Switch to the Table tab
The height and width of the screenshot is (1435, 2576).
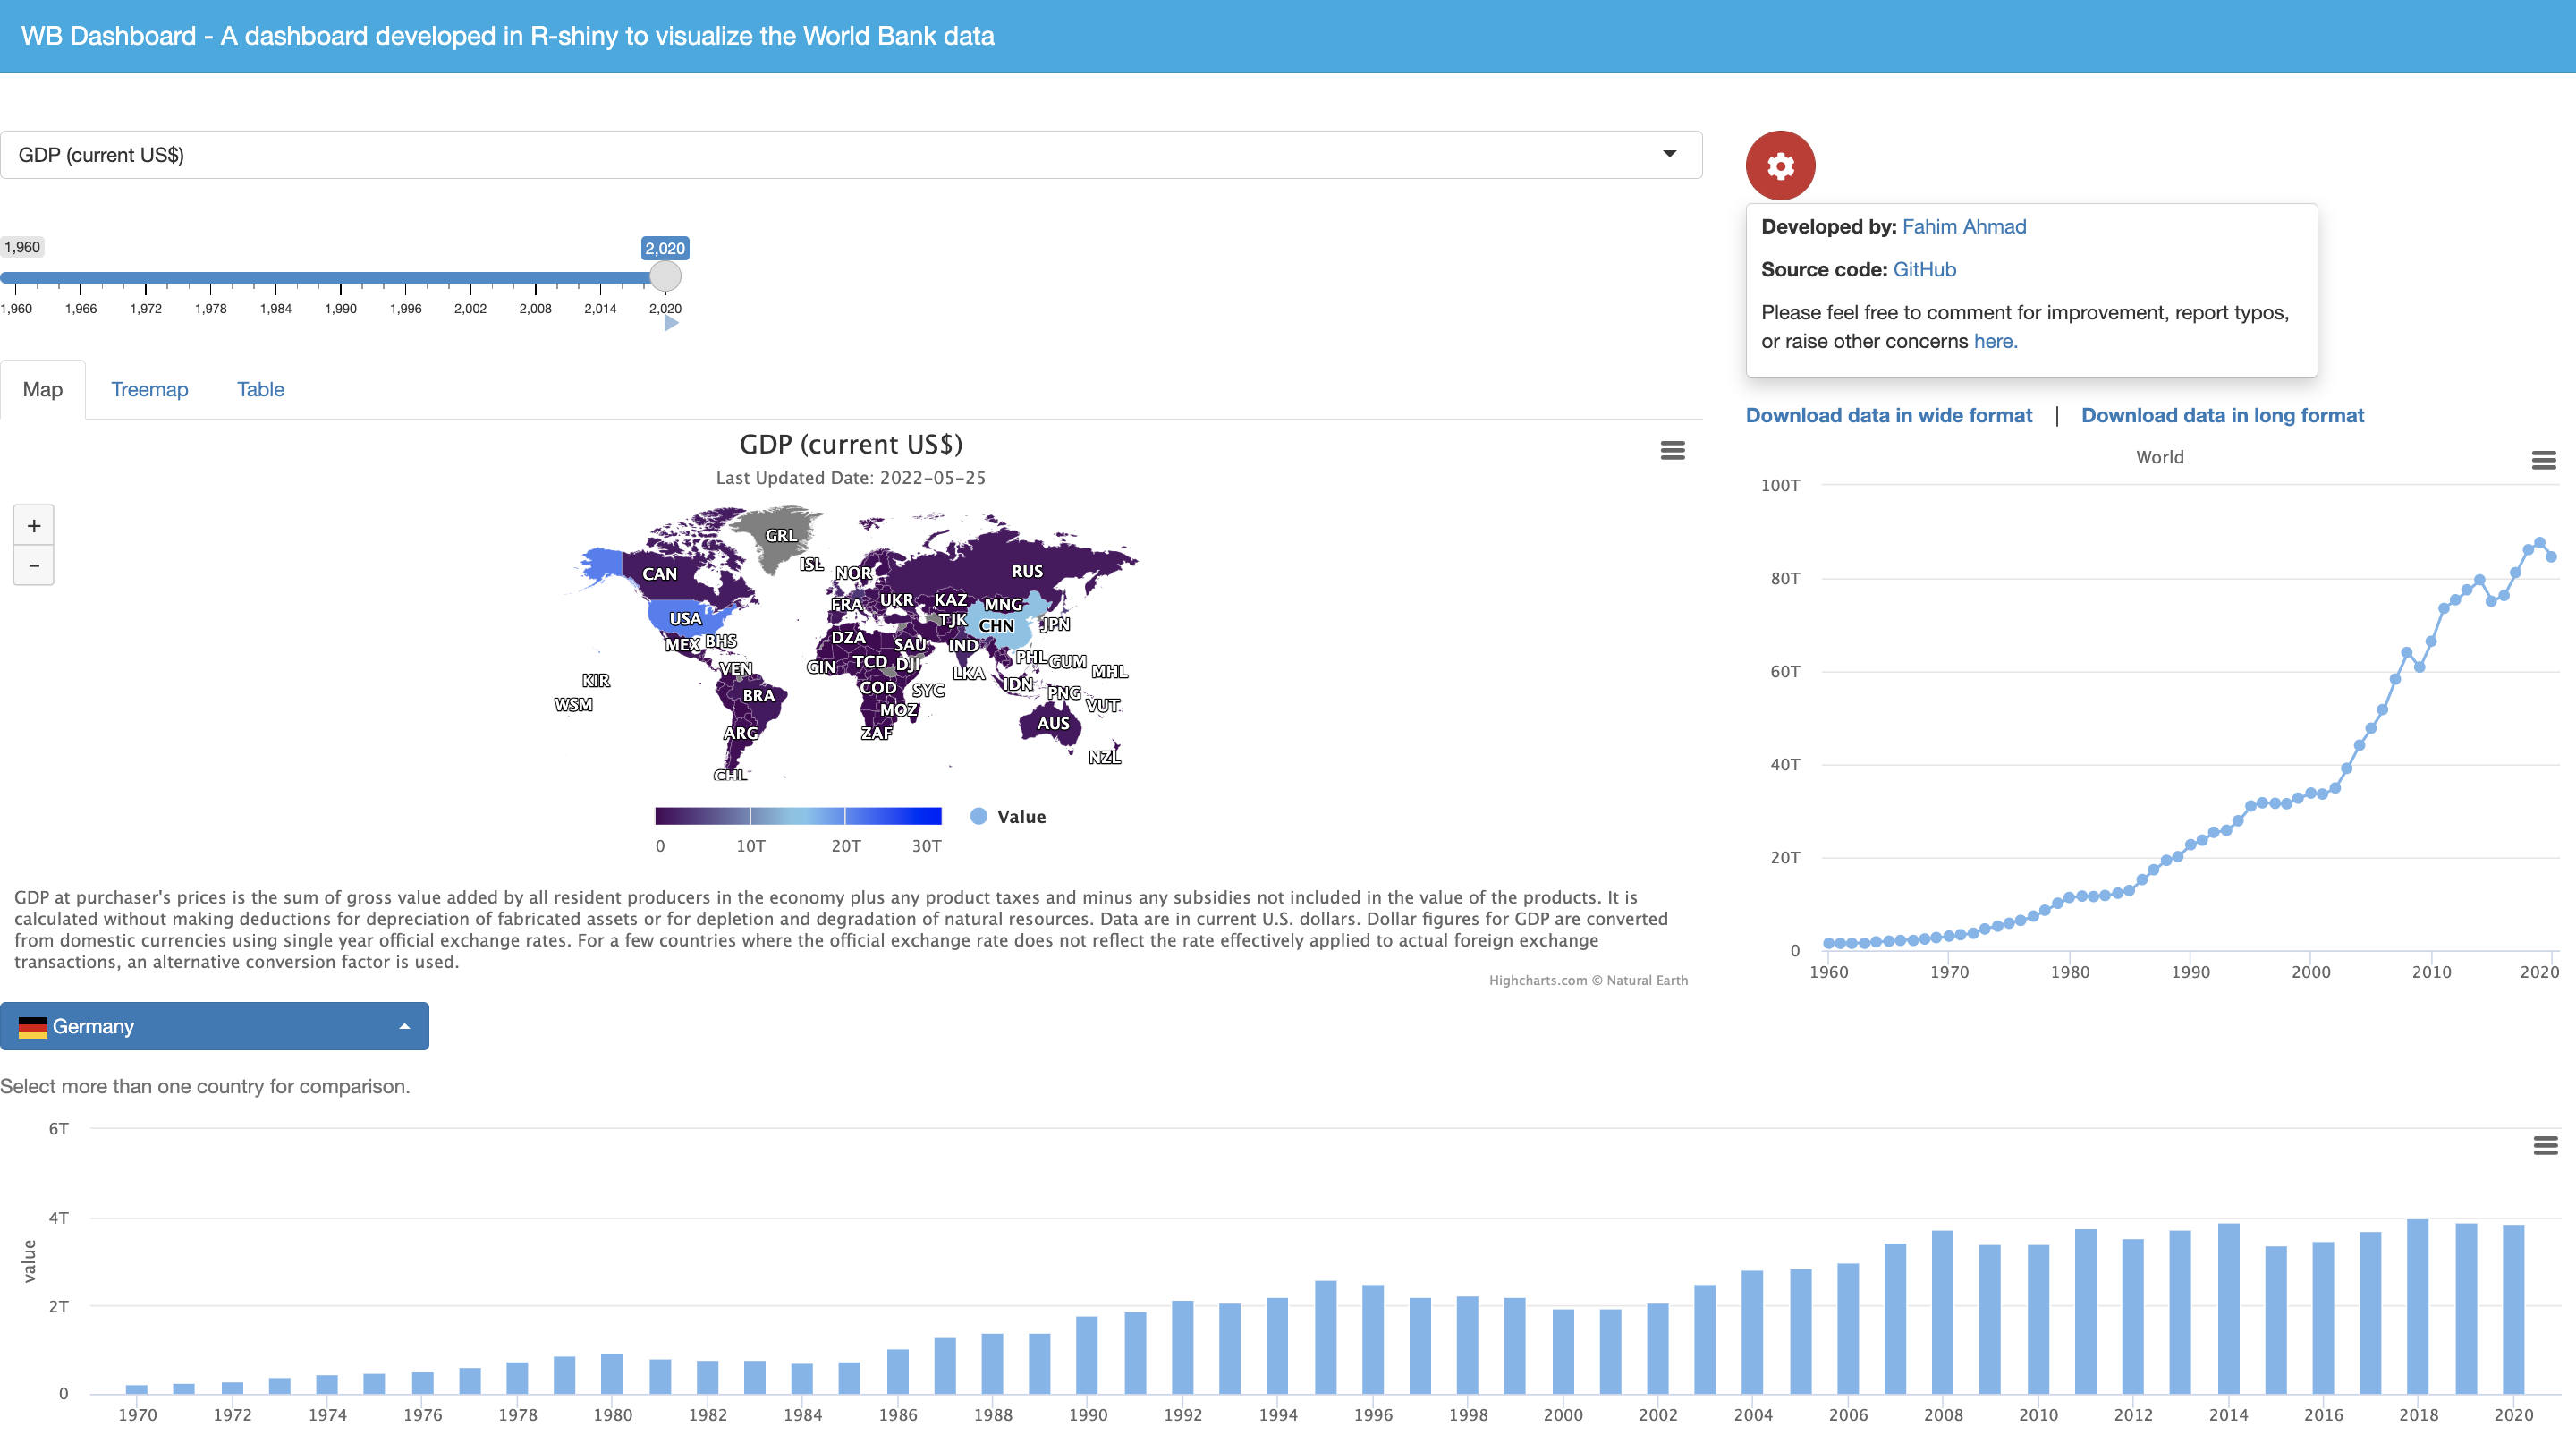click(261, 389)
